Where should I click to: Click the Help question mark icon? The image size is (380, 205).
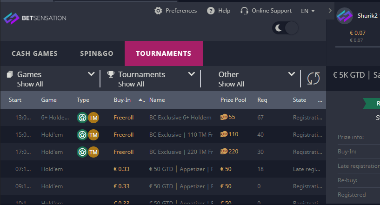click(211, 11)
